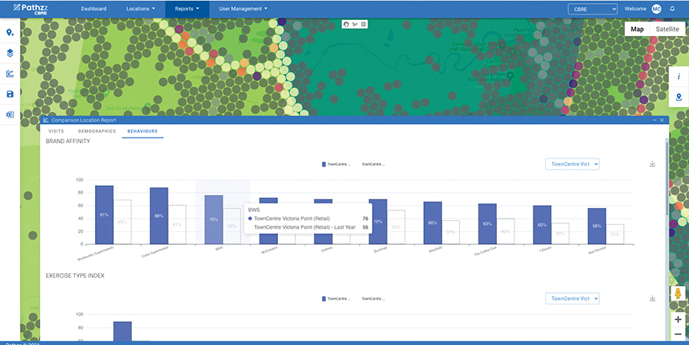The image size is (689, 345).
Task: Download the Exercise Type Index chart
Action: click(x=652, y=298)
